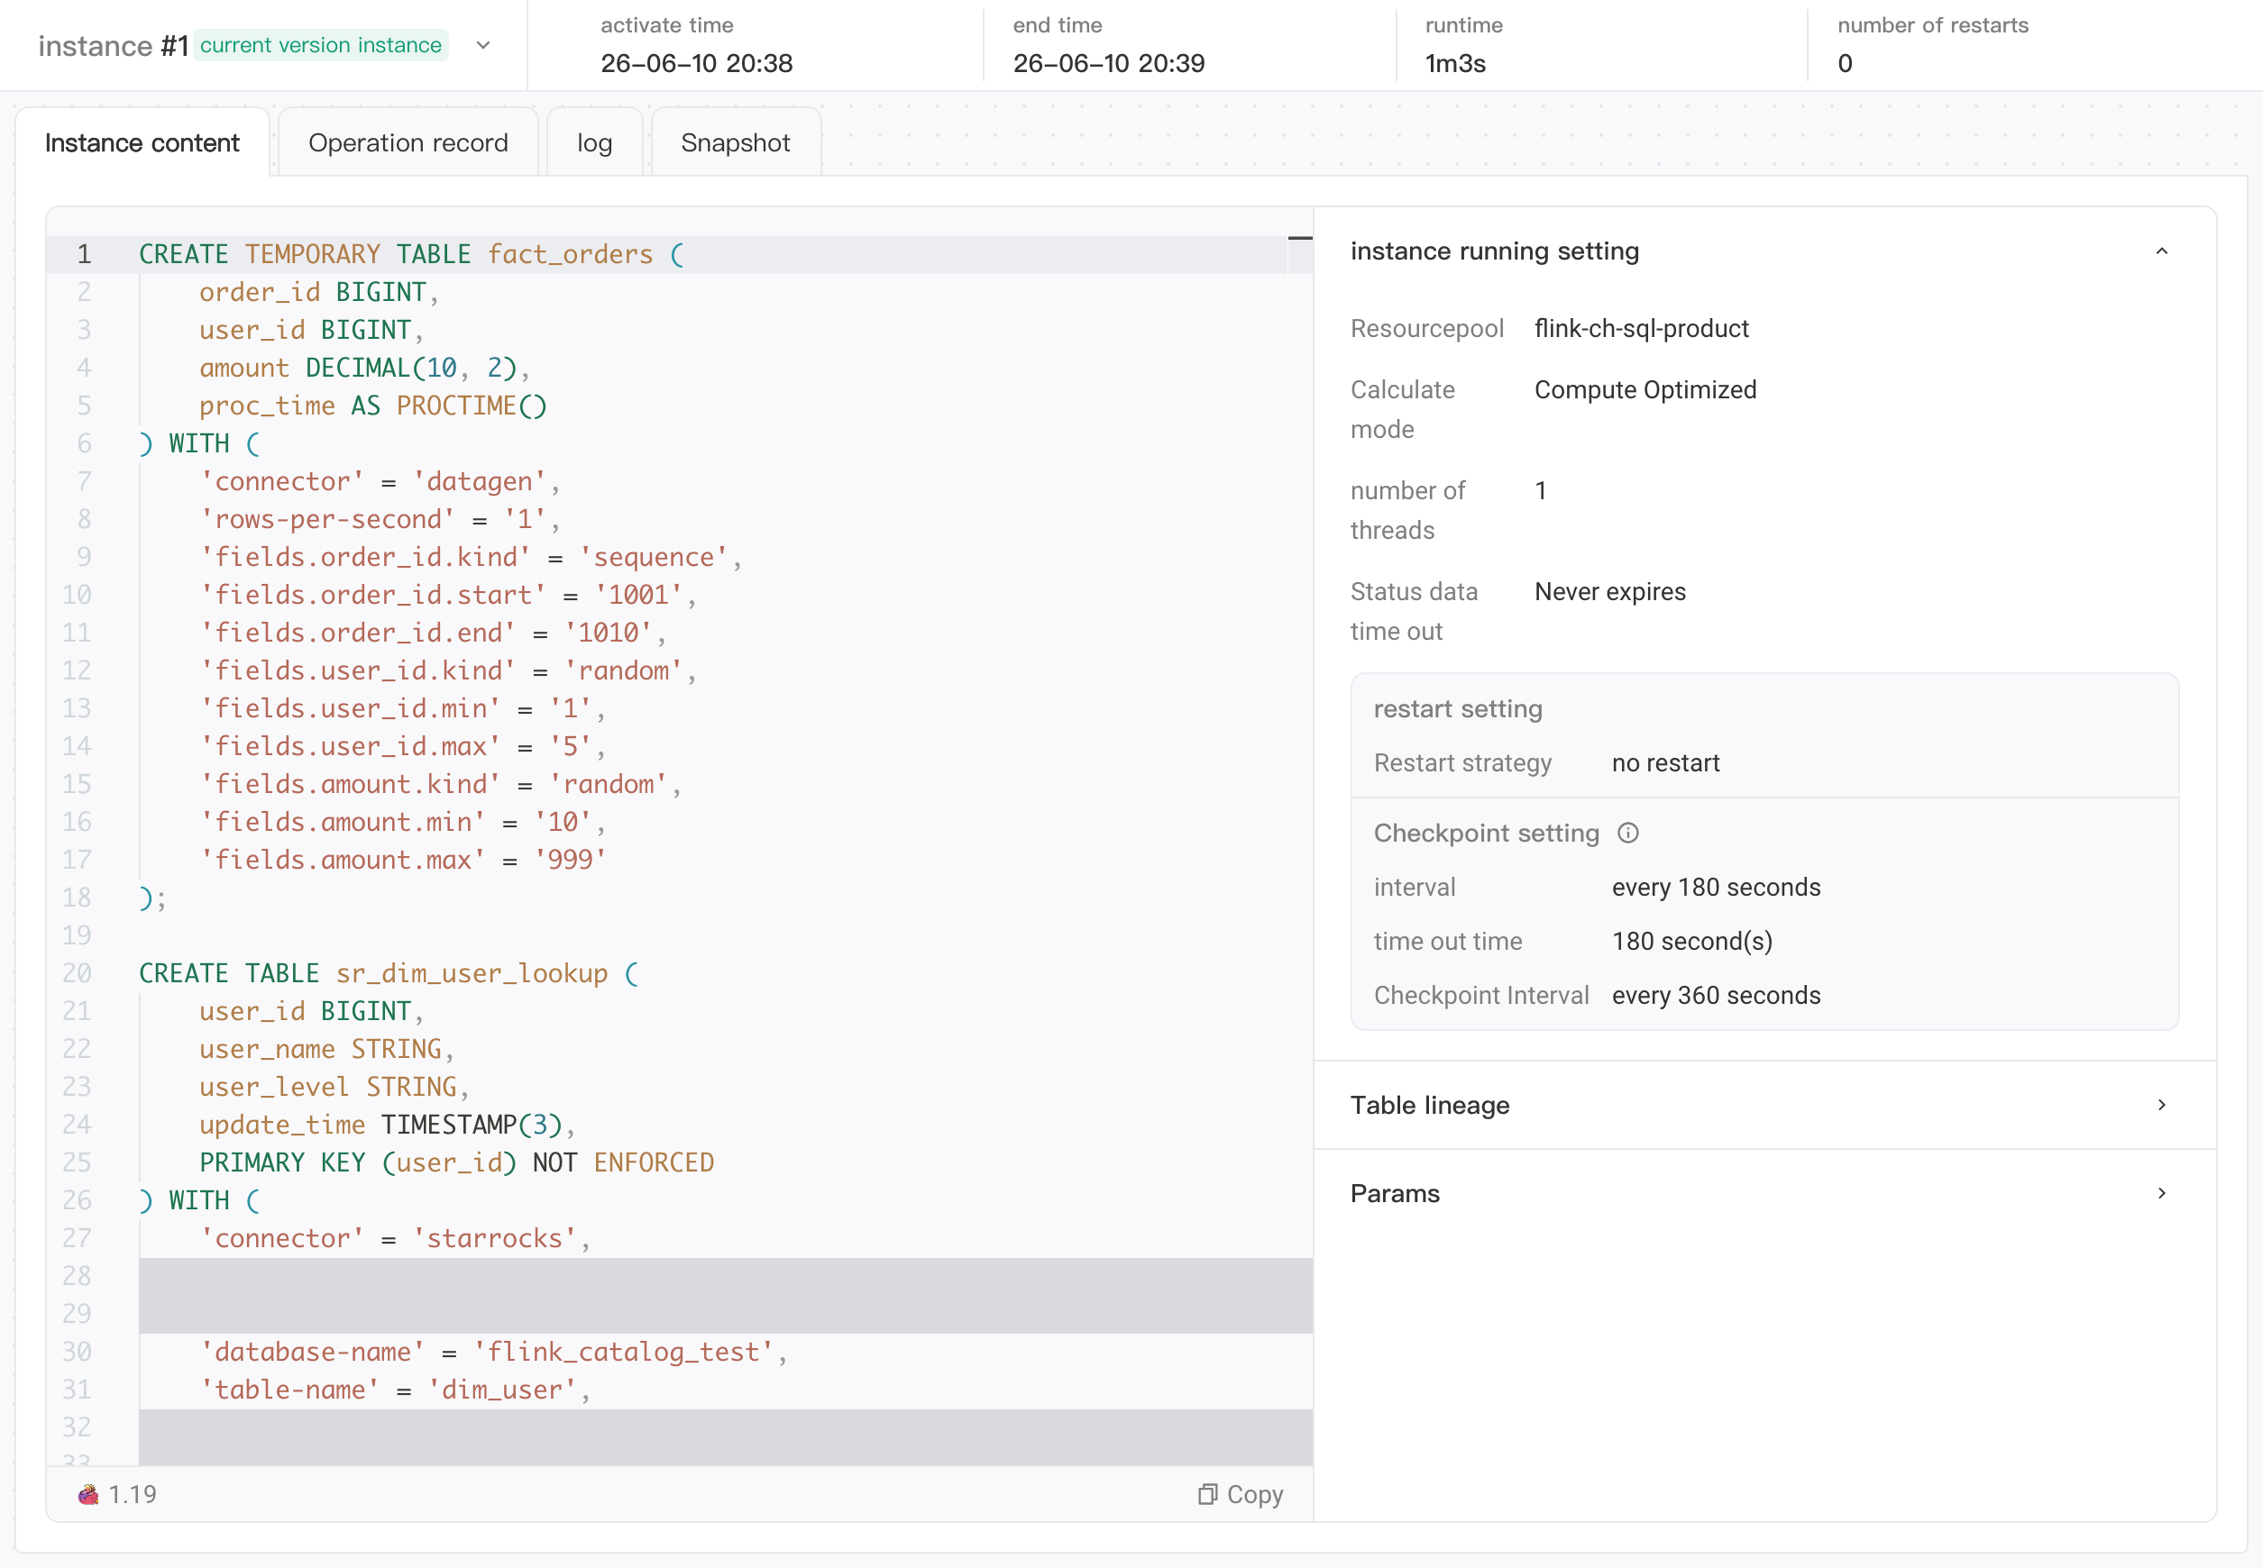Screen dimensions: 2263x1568
Task: Click the runtime value 1m3s
Action: (x=1455, y=64)
